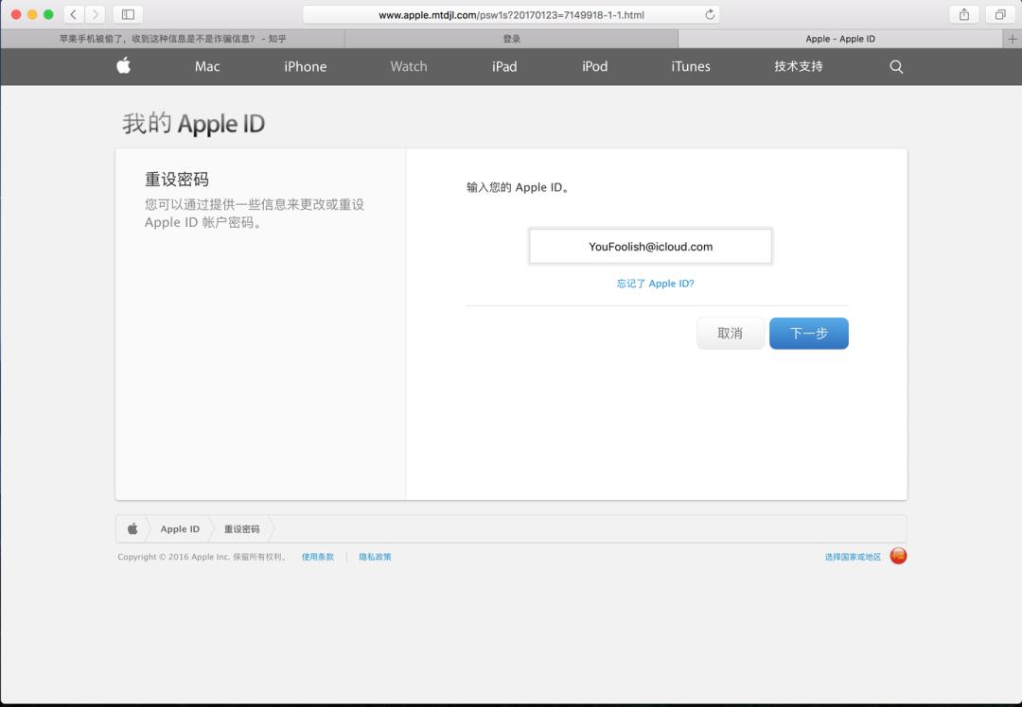Select iTunes in the navigation menu

(689, 66)
